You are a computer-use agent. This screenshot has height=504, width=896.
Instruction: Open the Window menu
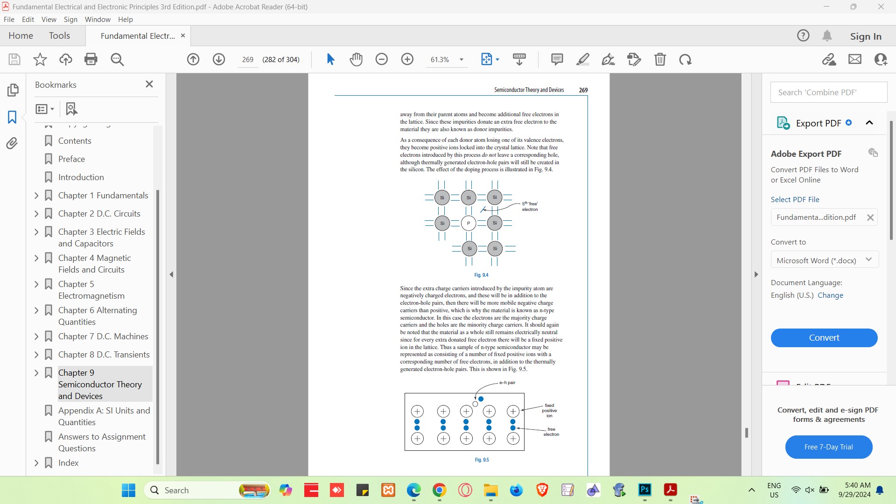98,19
